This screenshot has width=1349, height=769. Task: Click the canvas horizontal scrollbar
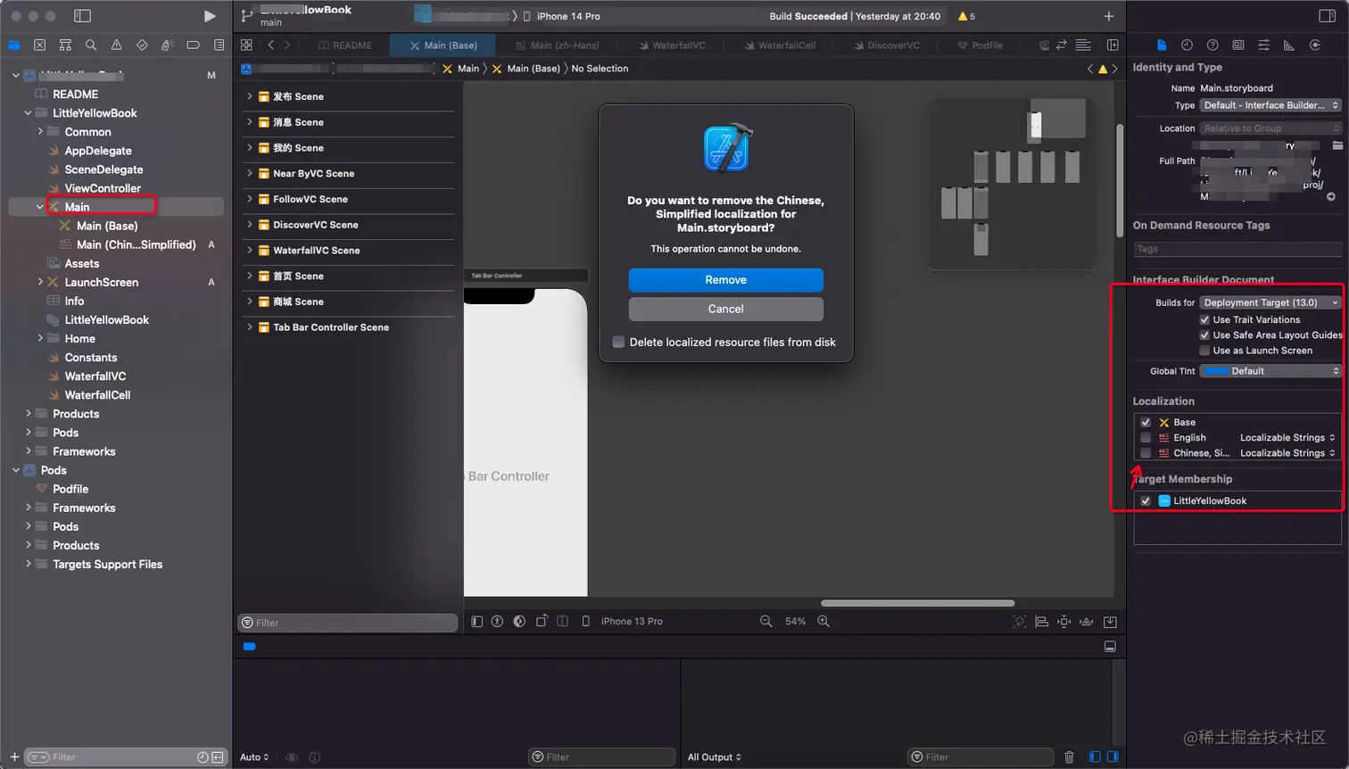pyautogui.click(x=917, y=603)
